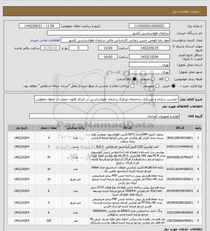Screen dimensions: 210x231
Task: Click unit متر in row 9
Action: [x=76, y=221]
